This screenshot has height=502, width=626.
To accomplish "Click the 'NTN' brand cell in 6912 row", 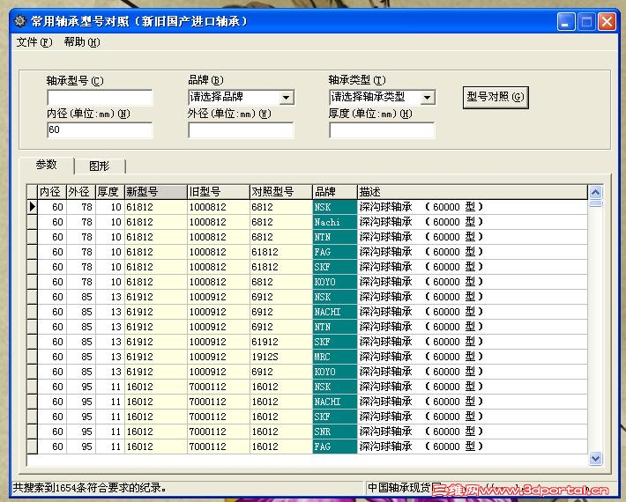I will (x=334, y=327).
